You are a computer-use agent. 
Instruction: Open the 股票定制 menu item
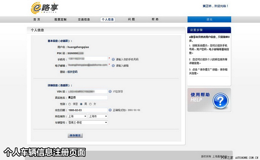tap(60, 19)
